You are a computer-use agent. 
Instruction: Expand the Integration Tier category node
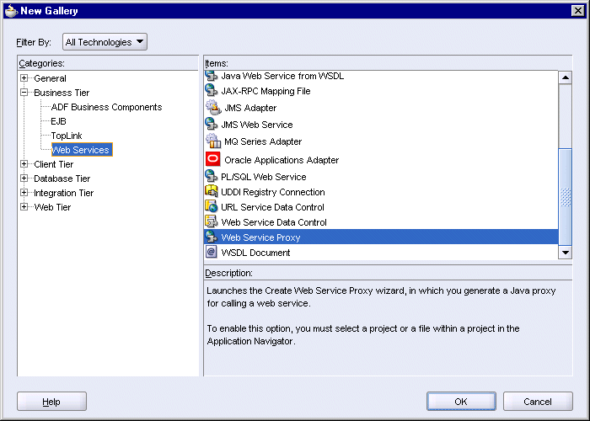click(x=24, y=193)
